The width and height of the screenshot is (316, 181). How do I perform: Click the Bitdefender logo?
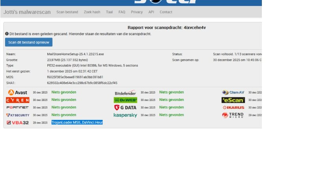pos(125,93)
